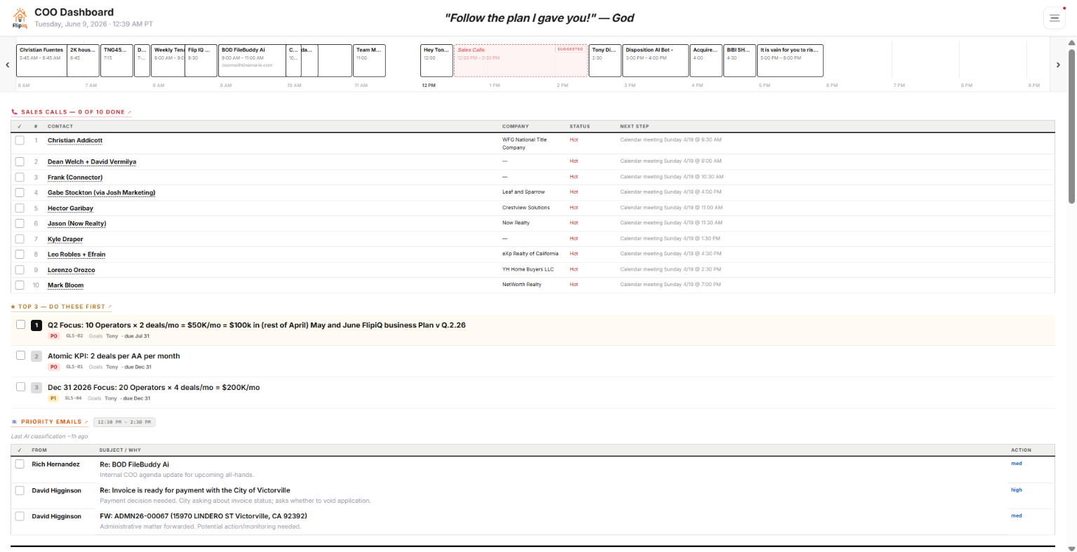Select the Acquire... 4:00 event
Viewport: 1077px width, 552px height.
pos(707,60)
